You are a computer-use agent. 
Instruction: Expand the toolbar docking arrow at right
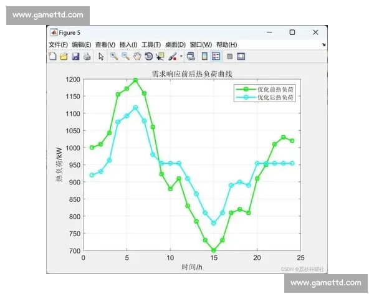(324, 45)
